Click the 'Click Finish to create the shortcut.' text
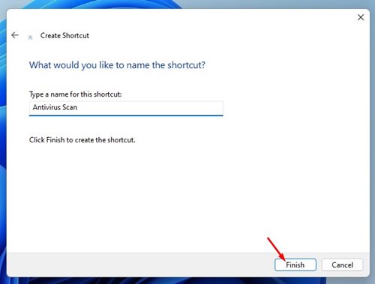Image resolution: width=375 pixels, height=284 pixels. click(x=82, y=140)
